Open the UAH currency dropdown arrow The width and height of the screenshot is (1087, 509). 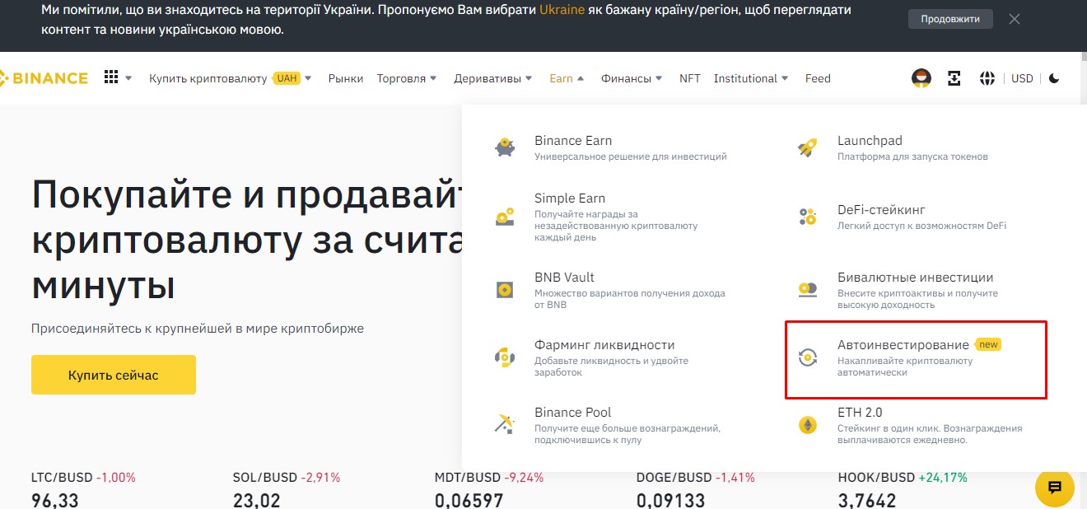[x=308, y=79]
